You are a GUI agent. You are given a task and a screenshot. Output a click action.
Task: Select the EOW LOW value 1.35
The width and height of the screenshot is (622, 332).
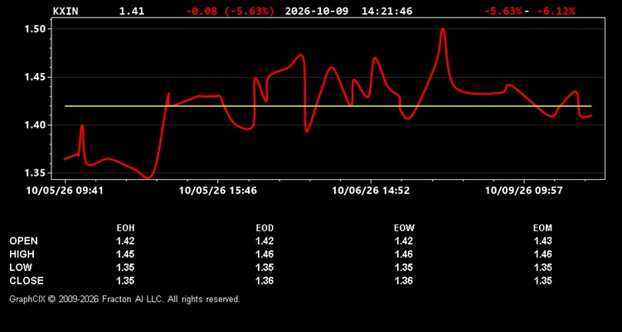click(x=404, y=267)
